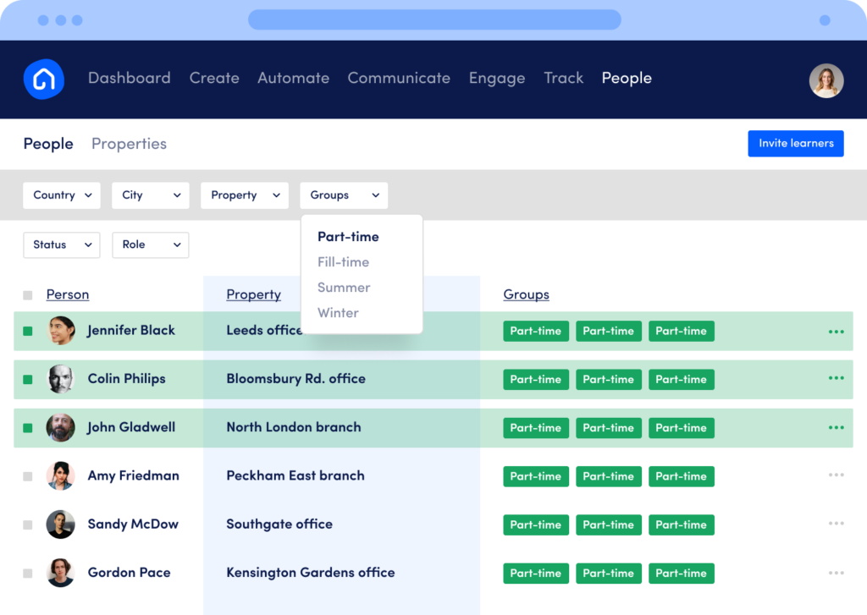867x615 pixels.
Task: Uncheck the Jennifer Black row checkbox
Action: [28, 332]
